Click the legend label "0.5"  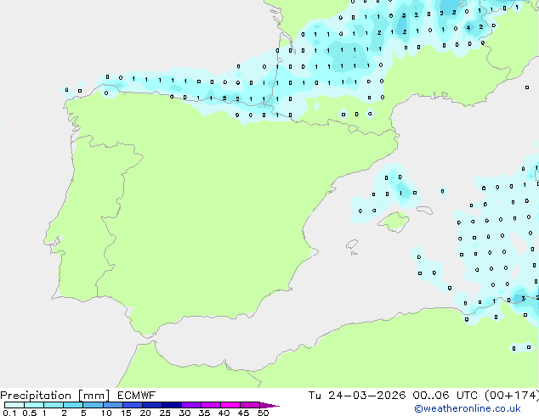pyautogui.click(x=29, y=413)
